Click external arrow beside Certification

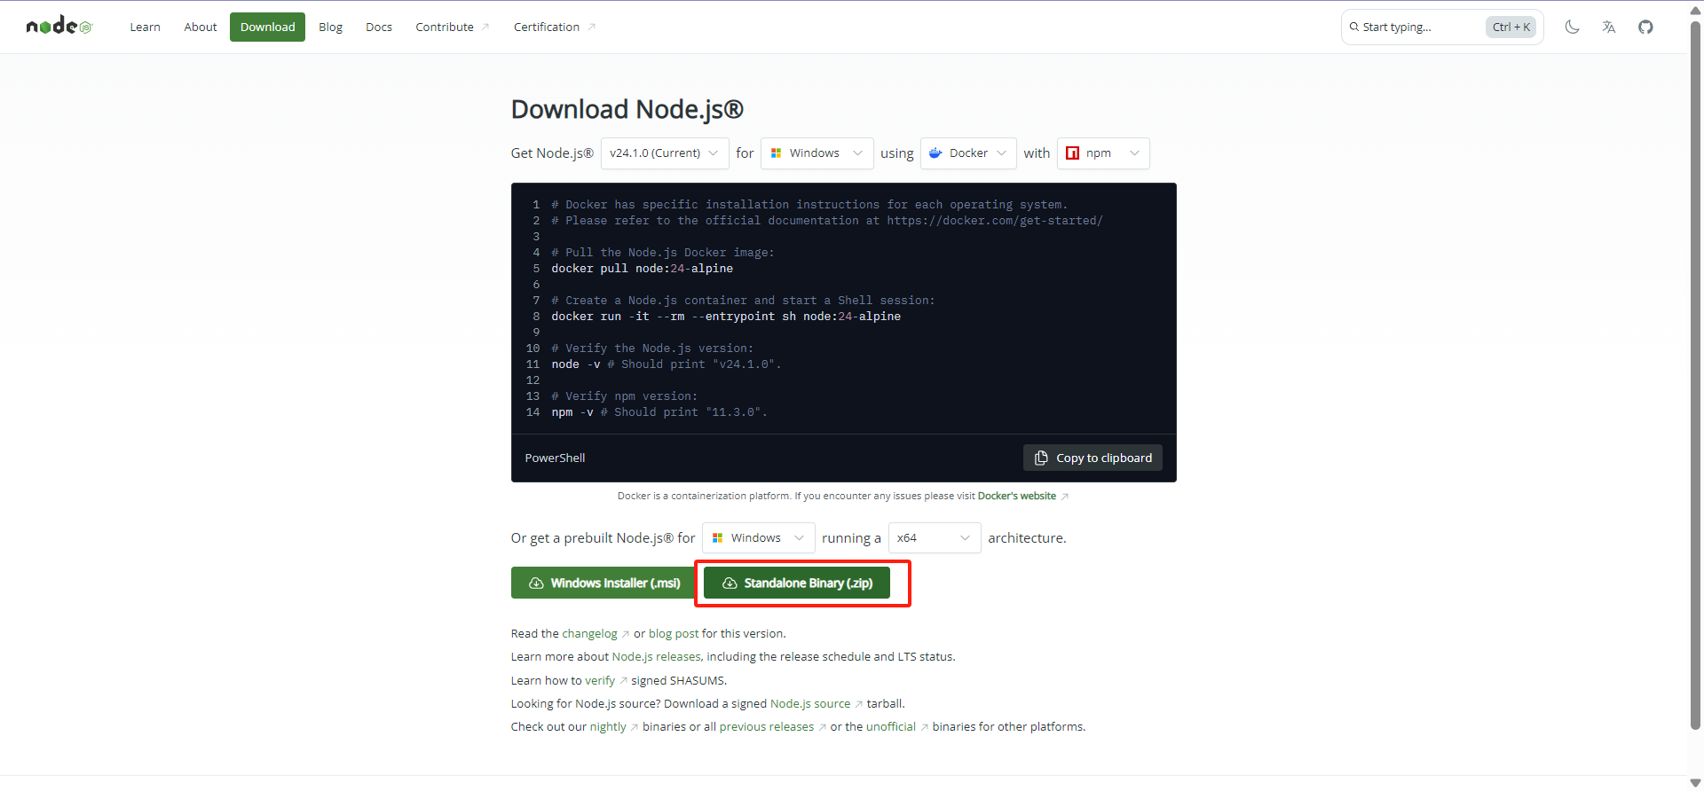(x=591, y=27)
